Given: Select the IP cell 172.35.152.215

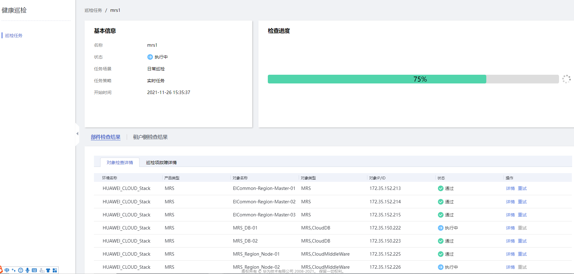Looking at the screenshot, I should [385, 215].
